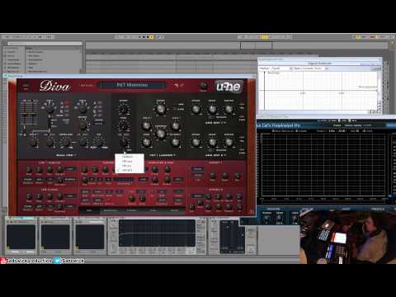
Task: Click the u-he logo in Diva
Action: coord(229,87)
